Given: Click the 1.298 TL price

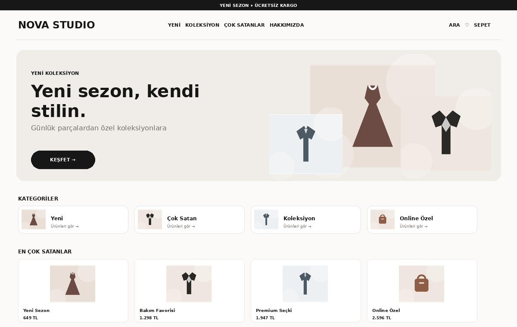Looking at the screenshot, I should point(149,318).
